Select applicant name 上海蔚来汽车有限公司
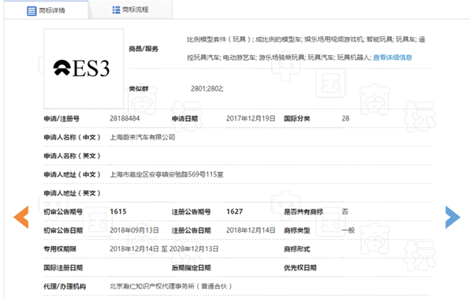Viewport: 473px width, 298px height. pos(143,137)
